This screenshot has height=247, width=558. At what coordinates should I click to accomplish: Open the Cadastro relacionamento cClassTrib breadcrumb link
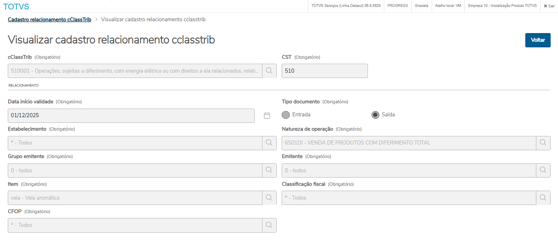tap(49, 19)
